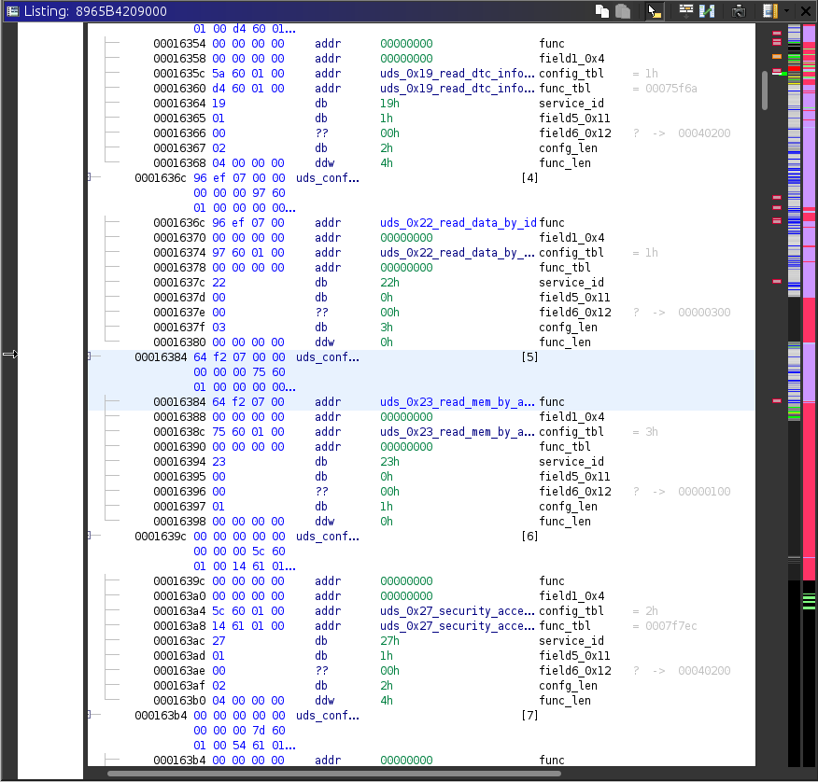Expand the structure node at 000163b4
This screenshot has height=782, width=818.
point(90,715)
